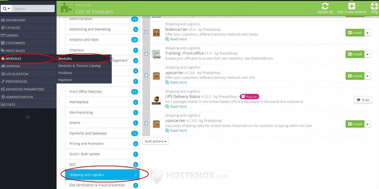Open the Help lifebuoy icon
Screen dimensions: 379x189
point(374,6)
